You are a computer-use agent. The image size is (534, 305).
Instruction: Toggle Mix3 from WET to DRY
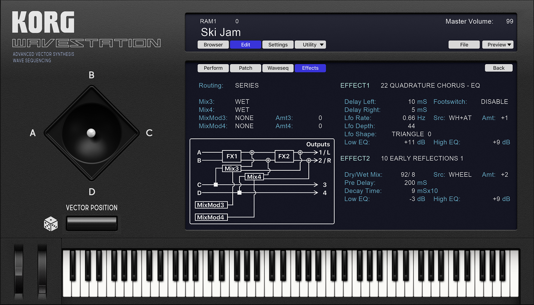[242, 101]
